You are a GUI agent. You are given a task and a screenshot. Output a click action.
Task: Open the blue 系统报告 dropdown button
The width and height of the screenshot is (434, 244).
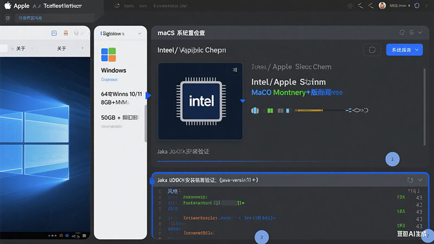404,50
